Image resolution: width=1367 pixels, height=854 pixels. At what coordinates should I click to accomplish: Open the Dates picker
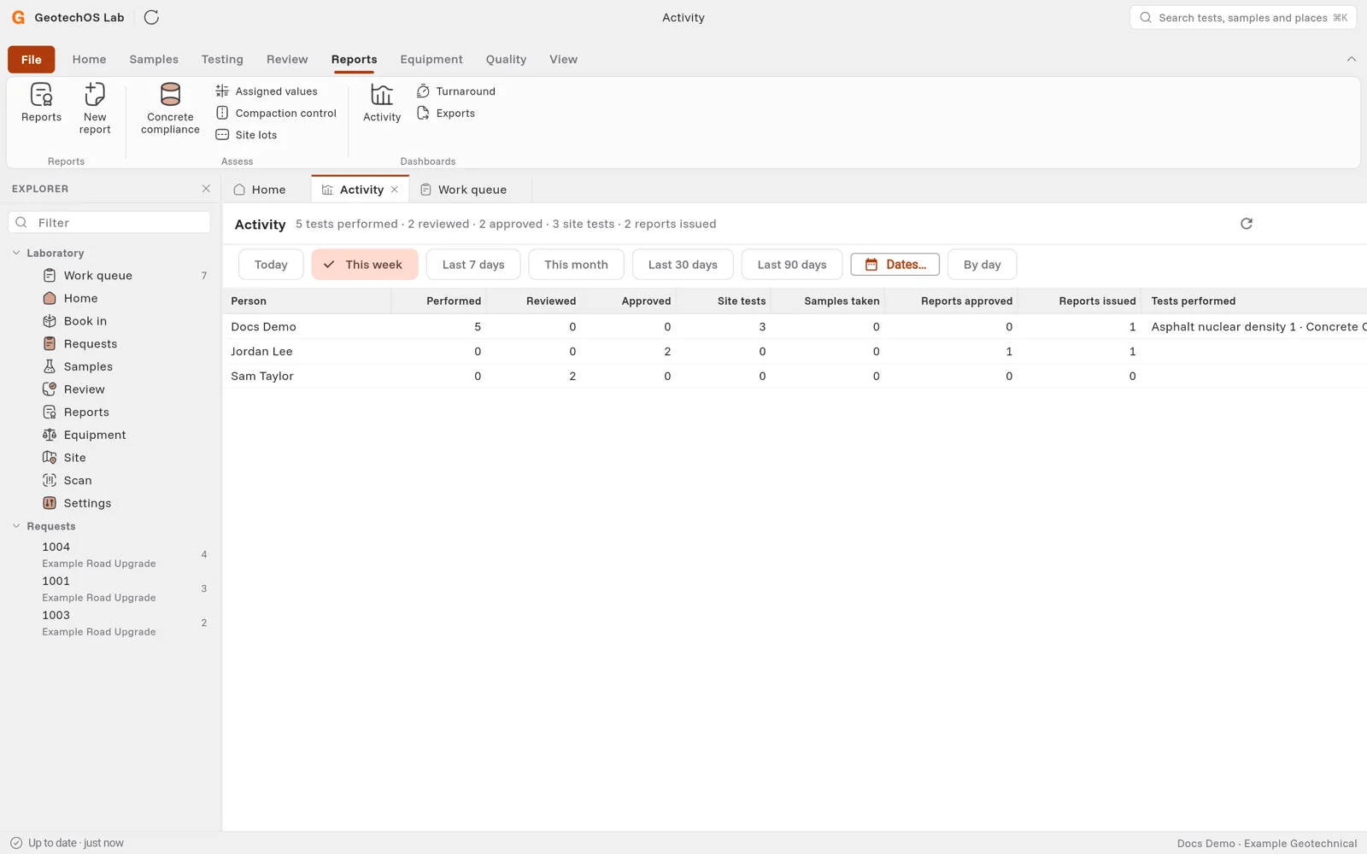[x=895, y=265]
